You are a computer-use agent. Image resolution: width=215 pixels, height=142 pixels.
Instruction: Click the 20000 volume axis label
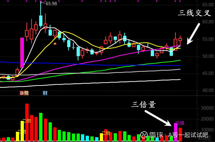(207, 119)
